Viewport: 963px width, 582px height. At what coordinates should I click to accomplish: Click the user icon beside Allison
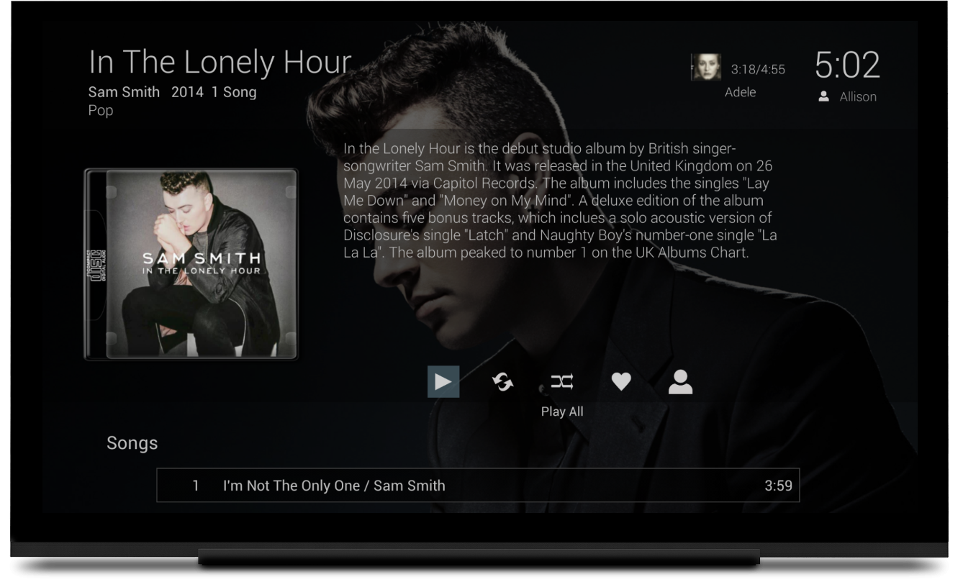[824, 96]
